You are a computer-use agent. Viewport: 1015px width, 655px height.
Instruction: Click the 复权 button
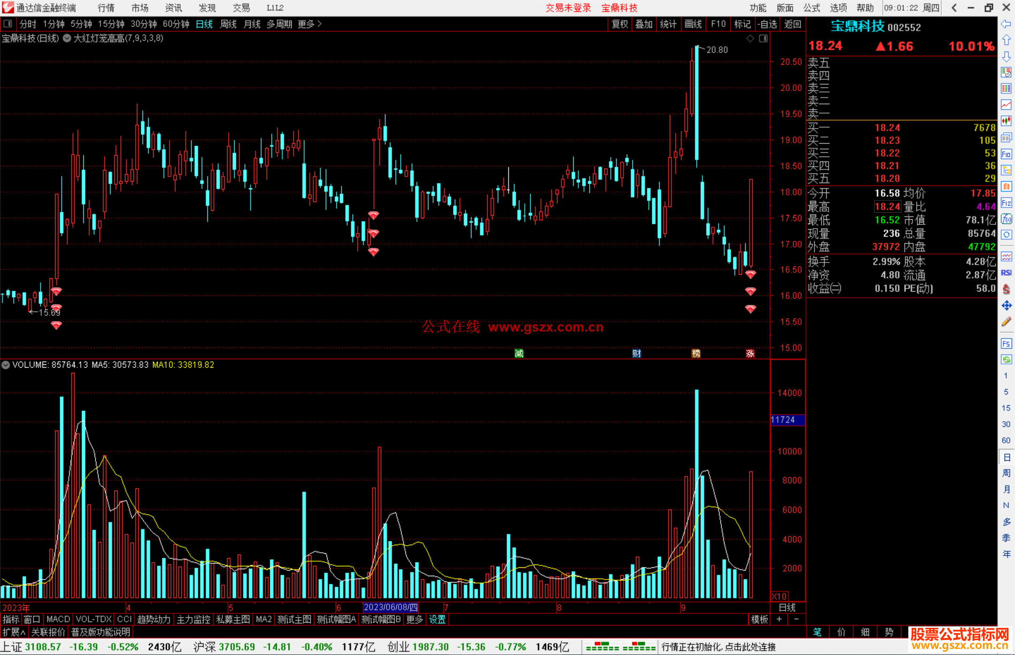(x=620, y=24)
